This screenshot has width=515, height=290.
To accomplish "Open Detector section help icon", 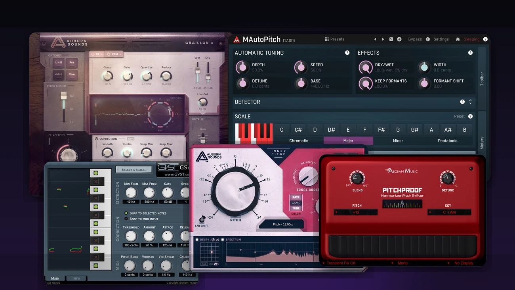I will (x=462, y=102).
